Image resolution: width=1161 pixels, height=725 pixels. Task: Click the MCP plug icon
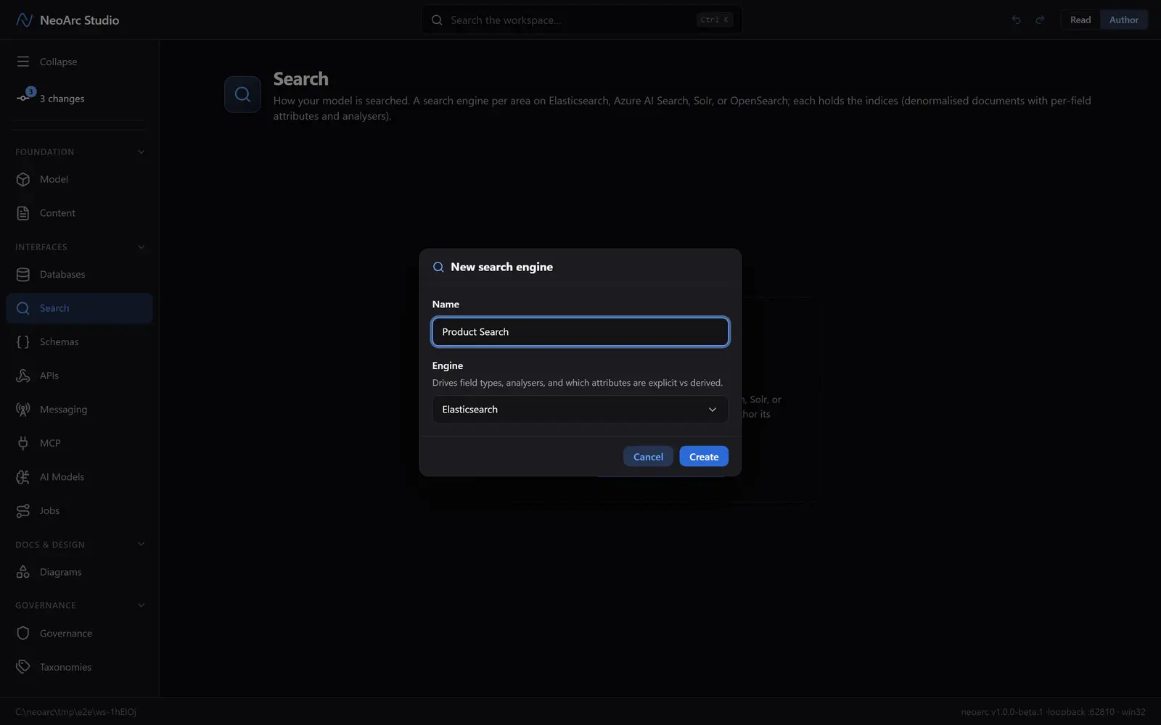[x=23, y=443]
